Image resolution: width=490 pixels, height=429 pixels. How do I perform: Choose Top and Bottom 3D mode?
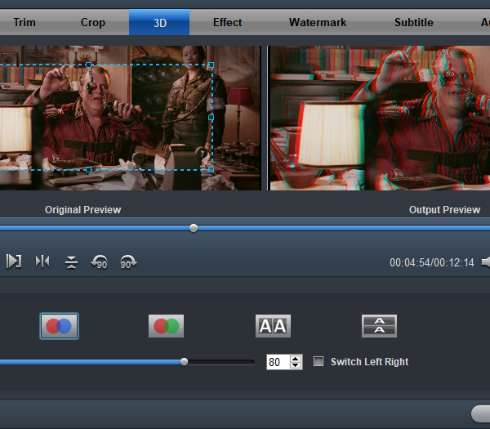point(379,326)
